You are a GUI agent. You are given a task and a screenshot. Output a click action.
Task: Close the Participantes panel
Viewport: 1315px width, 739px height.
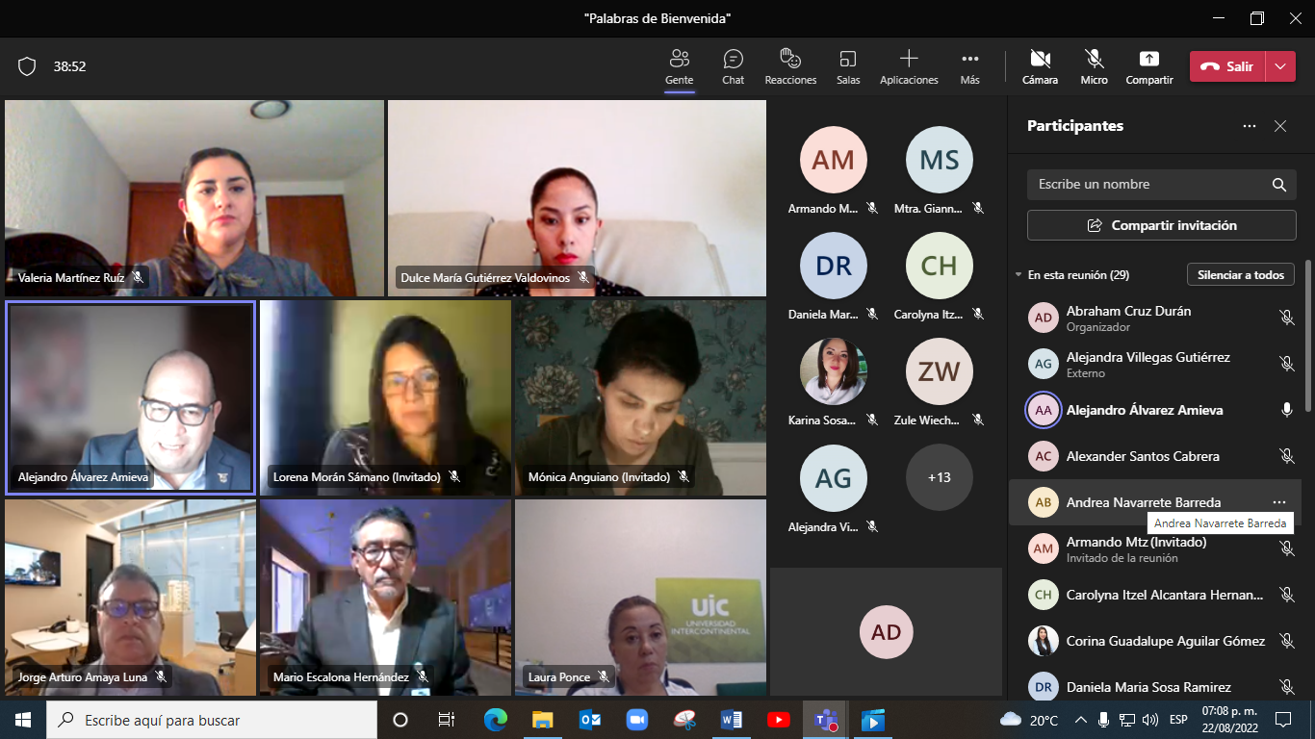tap(1280, 126)
